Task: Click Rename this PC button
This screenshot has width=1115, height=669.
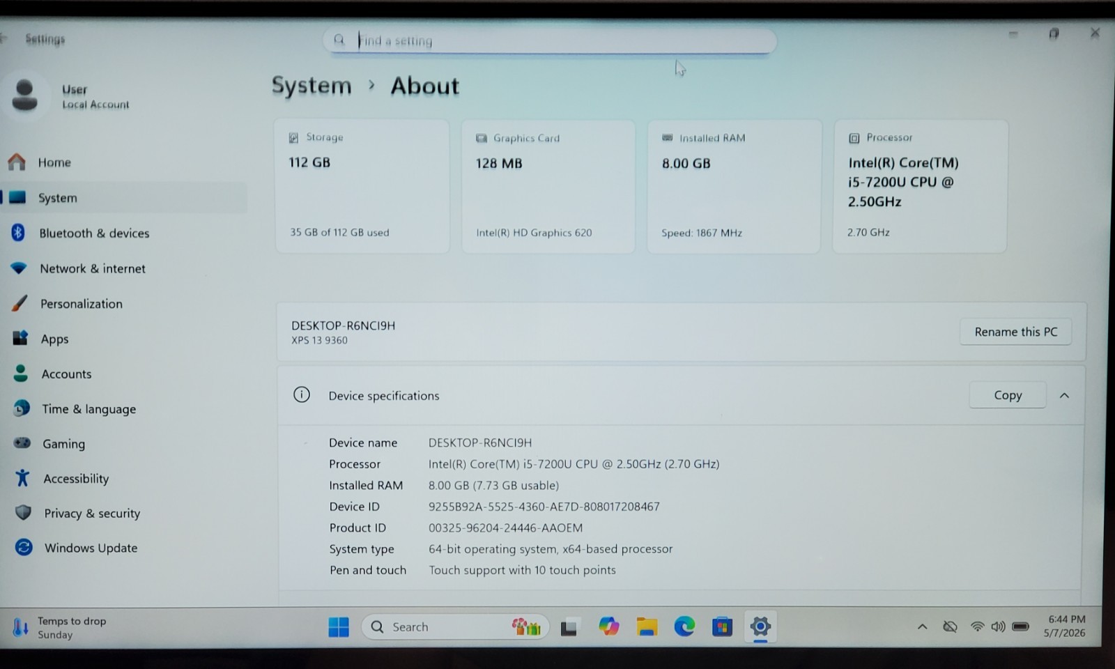Action: tap(1015, 332)
